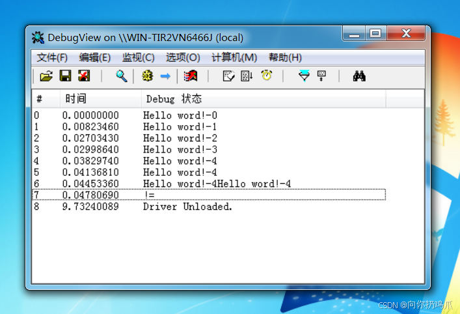Click timestamp 9.73240089
460x314 pixels.
(90, 207)
